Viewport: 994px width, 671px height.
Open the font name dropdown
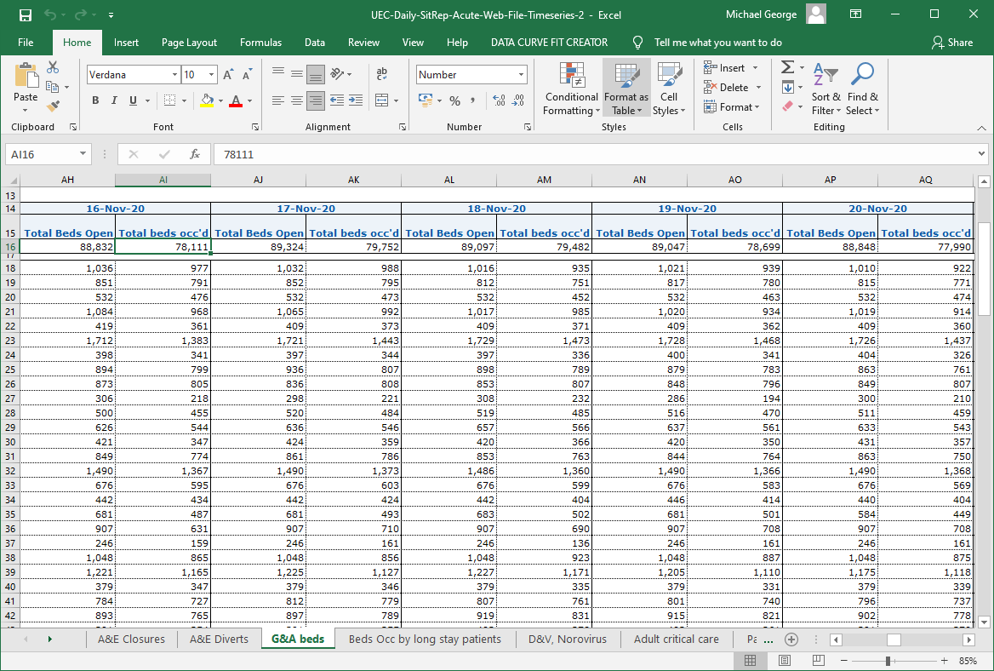coord(175,75)
